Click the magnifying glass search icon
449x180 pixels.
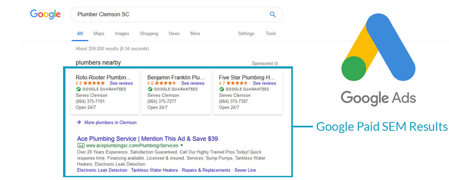tap(273, 14)
